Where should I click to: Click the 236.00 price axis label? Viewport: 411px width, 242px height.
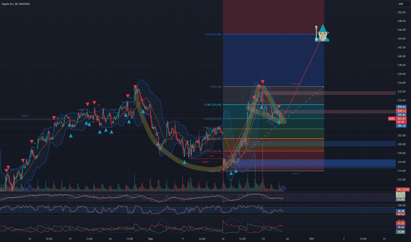(401, 74)
